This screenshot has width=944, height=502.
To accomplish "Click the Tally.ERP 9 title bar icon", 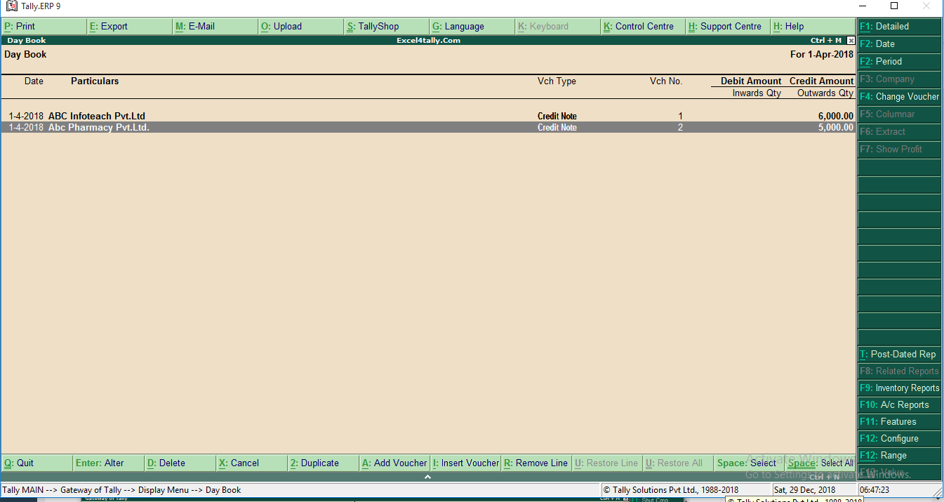I will click(12, 6).
